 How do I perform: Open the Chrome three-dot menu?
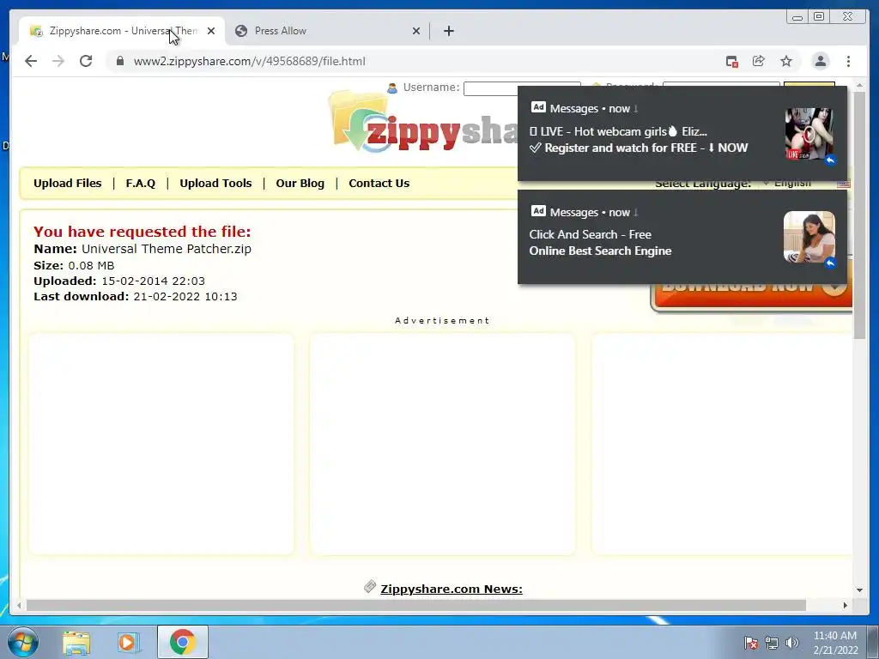(848, 61)
